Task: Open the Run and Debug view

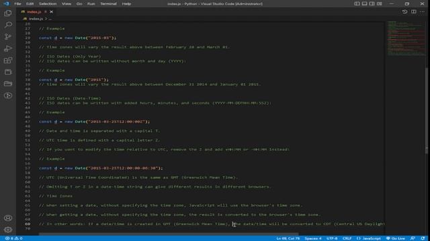Action: (8, 48)
